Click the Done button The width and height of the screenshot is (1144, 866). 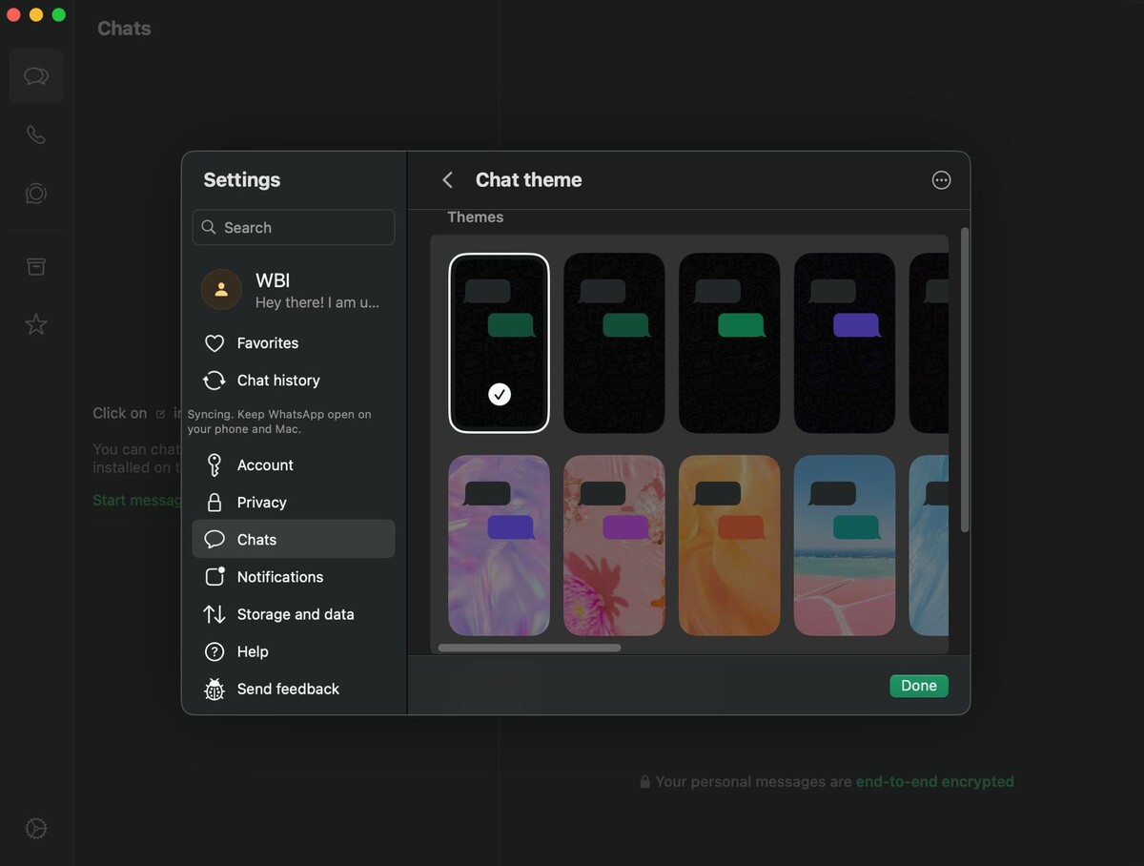pyautogui.click(x=919, y=686)
